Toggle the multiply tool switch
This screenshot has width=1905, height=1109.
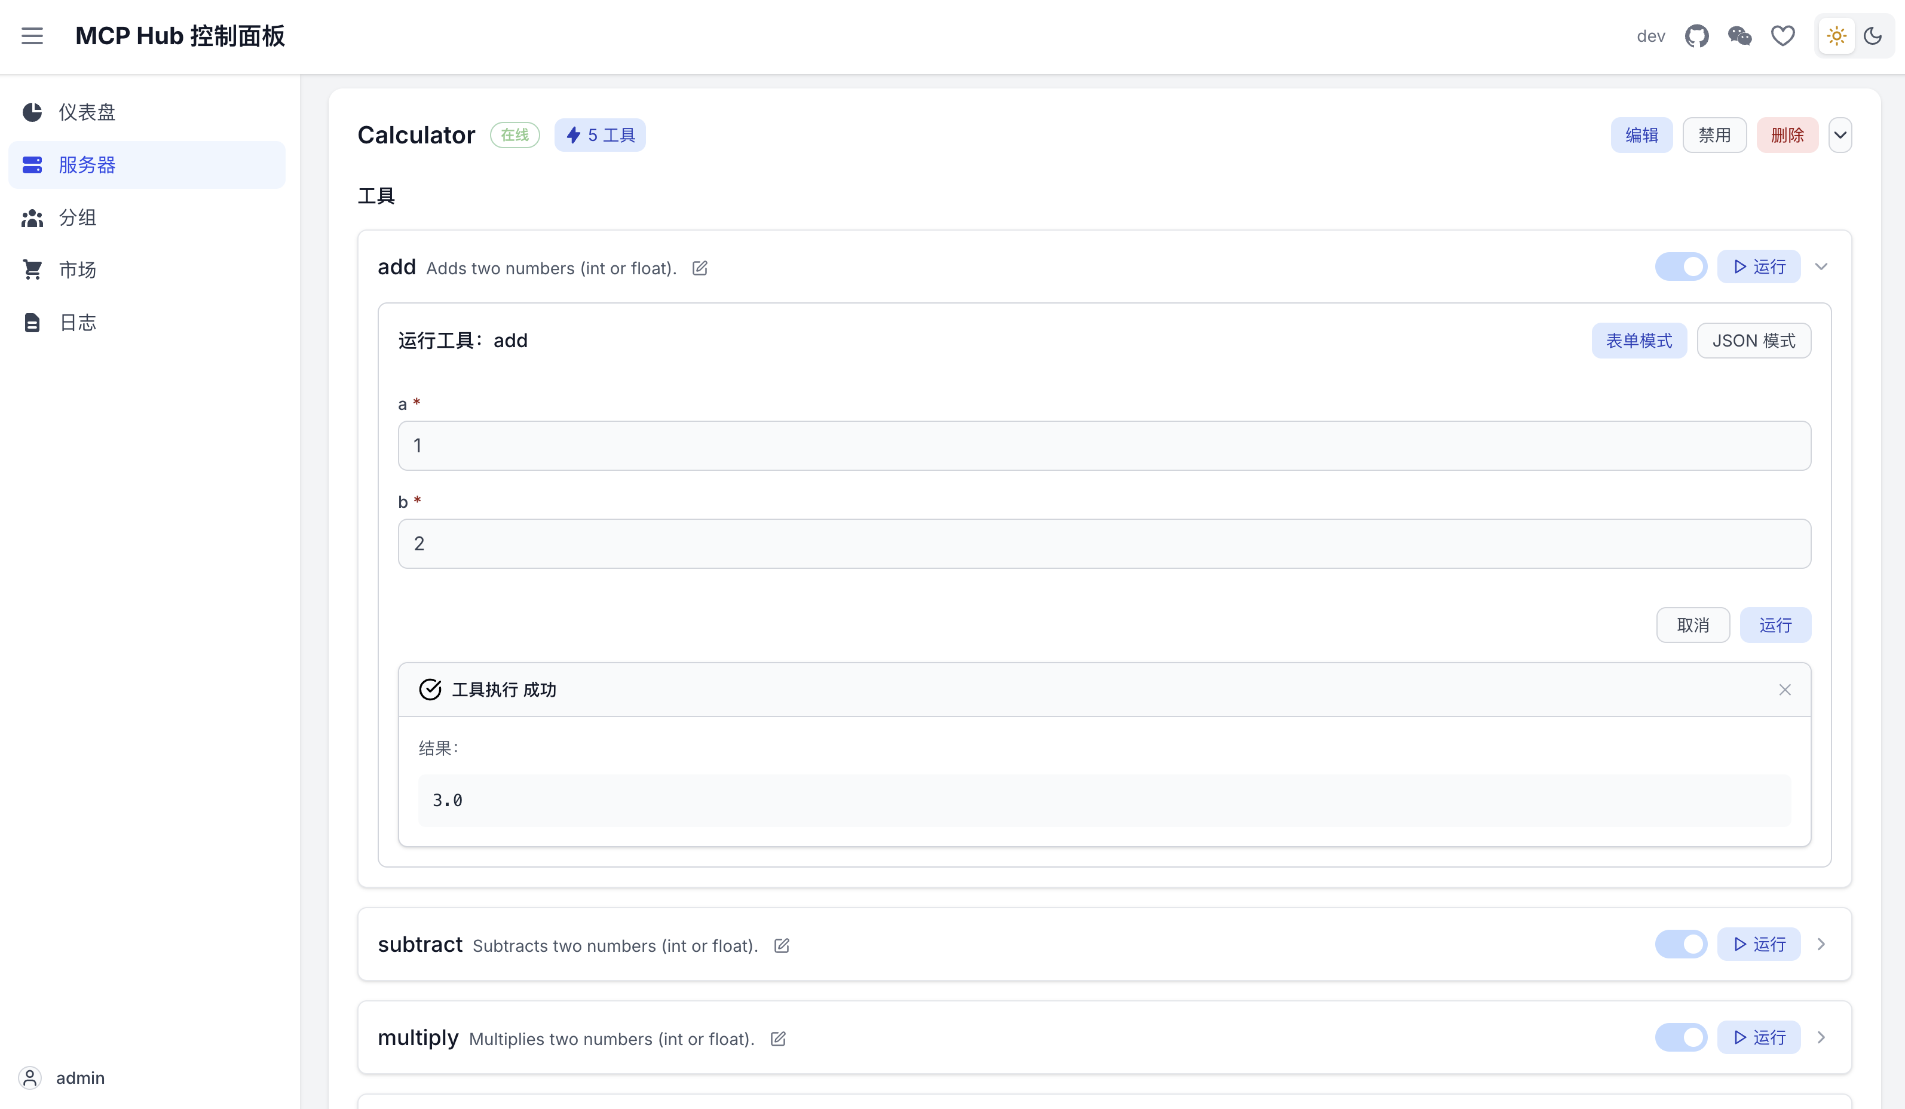[x=1680, y=1037]
